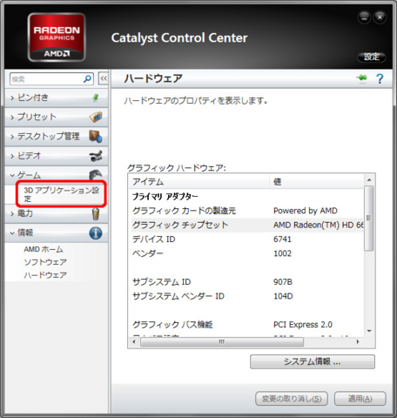Viewport: 397px width, 418px height.
Task: Click the desktop management icon
Action: pyautogui.click(x=96, y=136)
